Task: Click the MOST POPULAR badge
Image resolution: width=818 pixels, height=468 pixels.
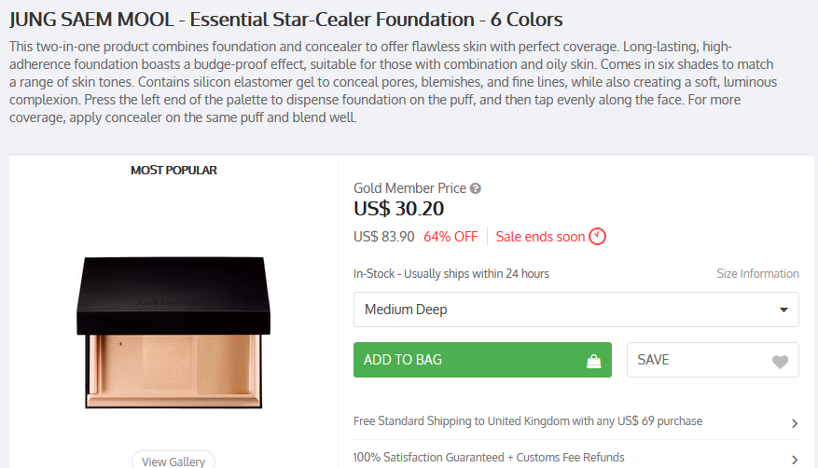Action: point(173,171)
